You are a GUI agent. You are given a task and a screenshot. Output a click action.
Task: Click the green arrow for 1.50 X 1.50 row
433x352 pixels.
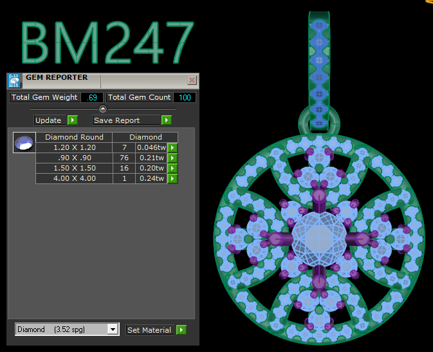[x=172, y=169]
